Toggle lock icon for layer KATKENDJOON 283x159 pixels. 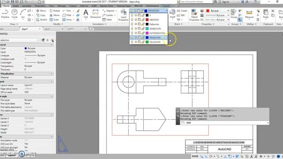(143, 33)
